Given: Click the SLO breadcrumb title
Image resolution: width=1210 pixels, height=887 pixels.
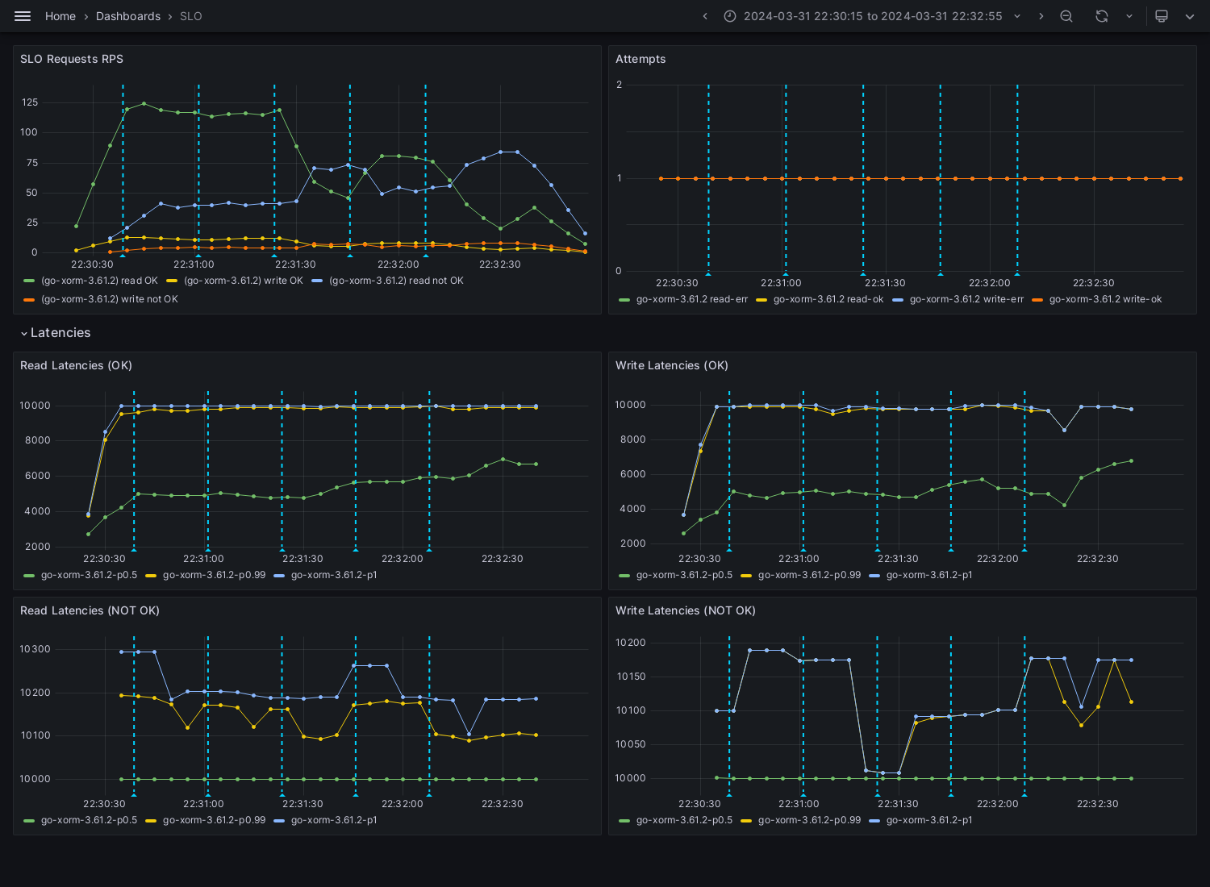Looking at the screenshot, I should pos(191,16).
